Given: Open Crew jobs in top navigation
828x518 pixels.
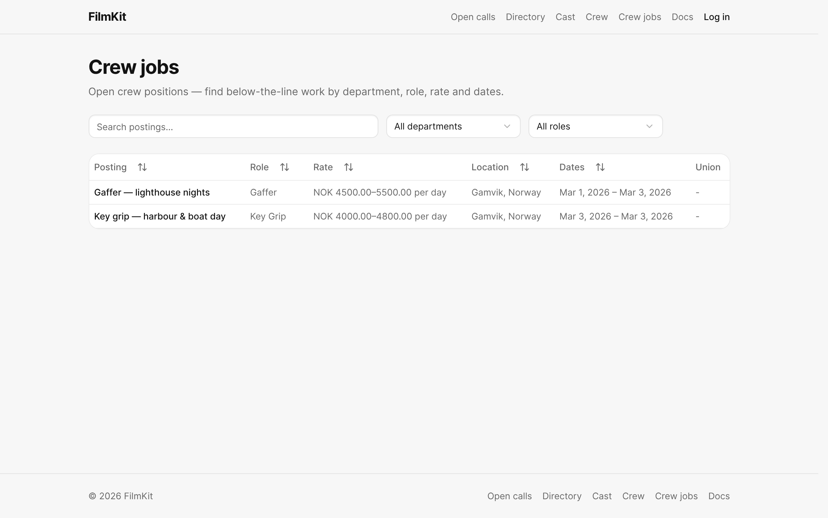Looking at the screenshot, I should click(639, 17).
